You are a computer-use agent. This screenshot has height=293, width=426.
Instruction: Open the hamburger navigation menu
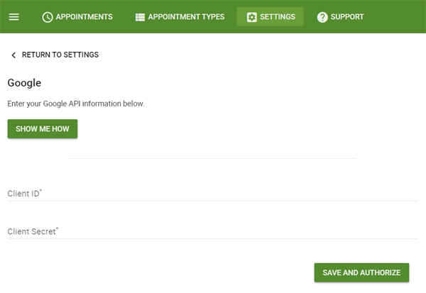pyautogui.click(x=14, y=17)
